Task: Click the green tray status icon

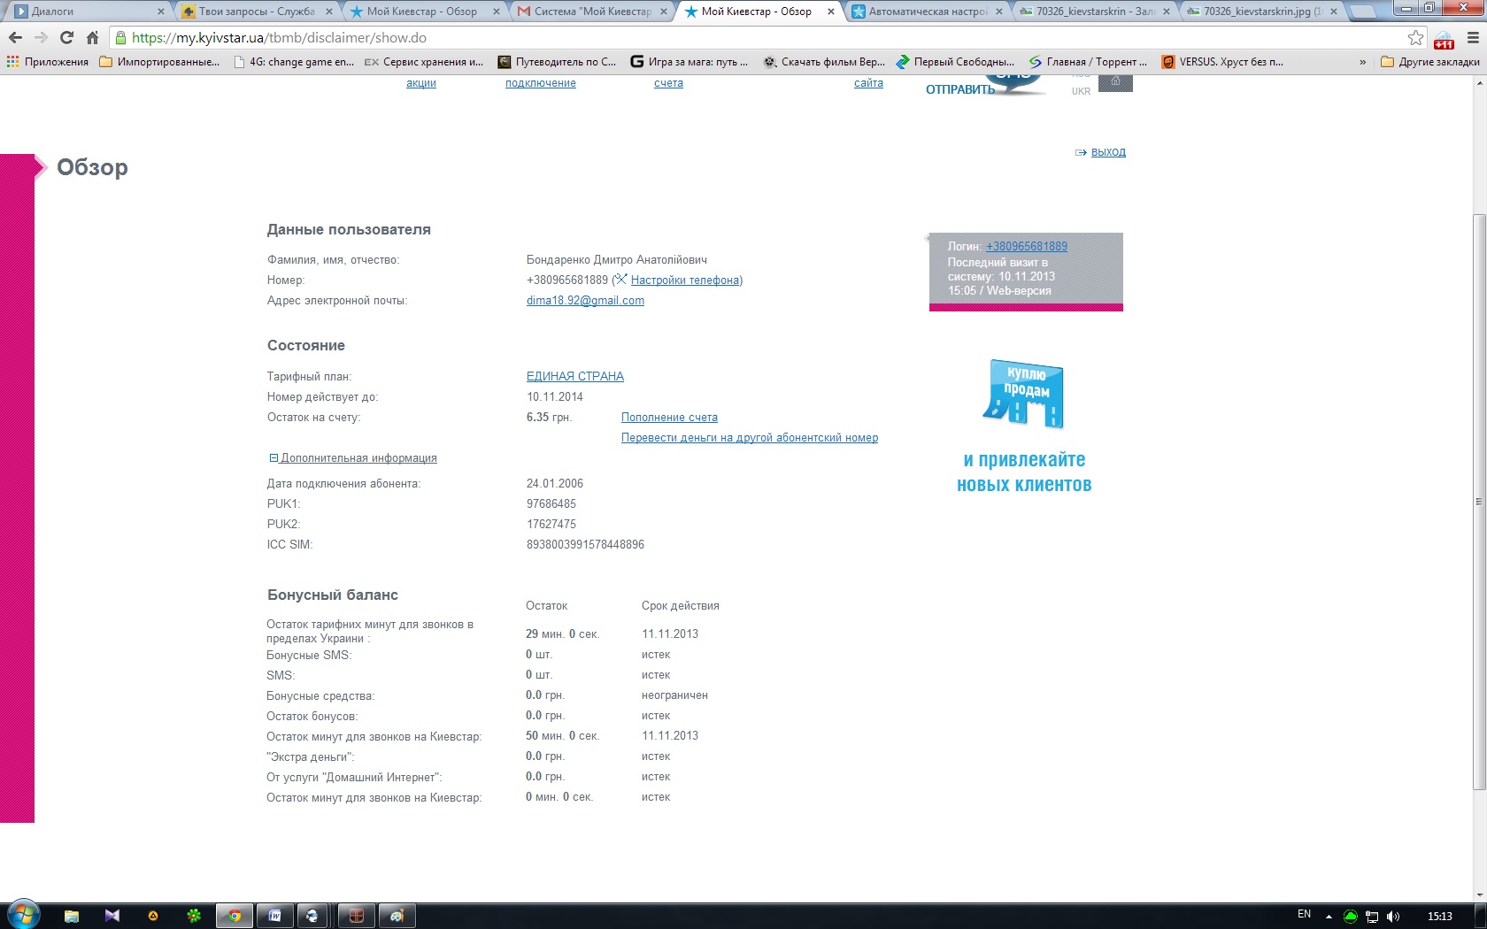Action: tap(1350, 916)
